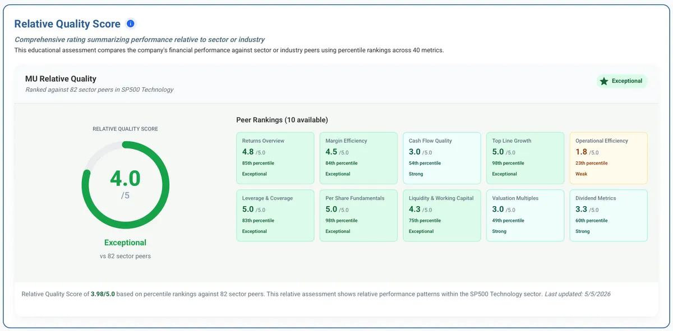The width and height of the screenshot is (673, 331).
Task: Select the Cash Flow Quality card
Action: [442, 158]
